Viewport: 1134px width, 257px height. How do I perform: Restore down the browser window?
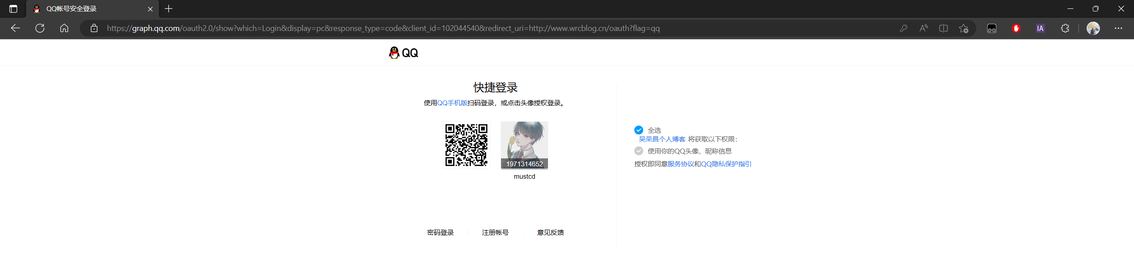coord(1095,9)
